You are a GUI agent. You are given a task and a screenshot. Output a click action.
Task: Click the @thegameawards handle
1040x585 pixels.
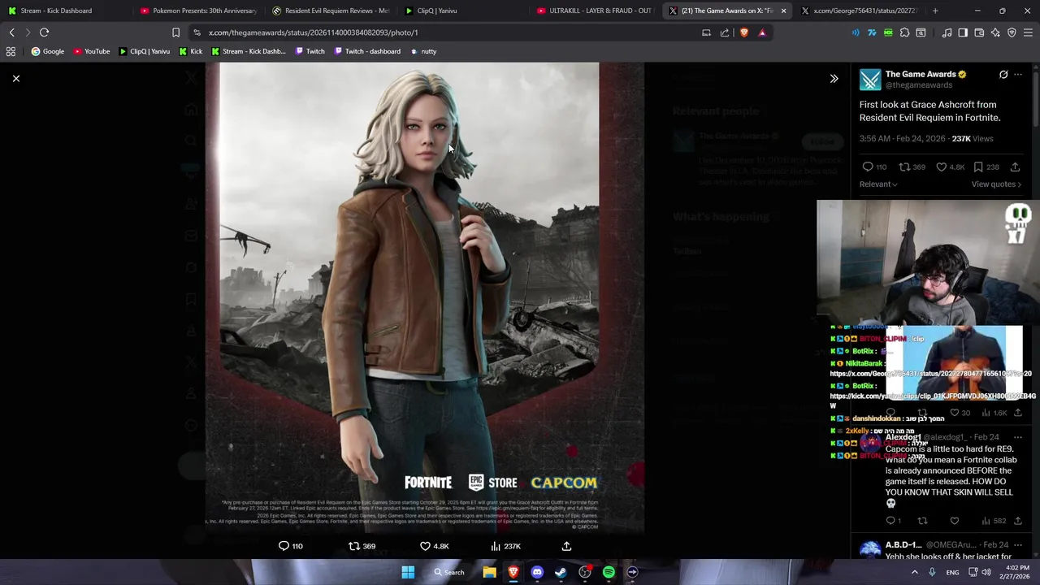point(919,85)
